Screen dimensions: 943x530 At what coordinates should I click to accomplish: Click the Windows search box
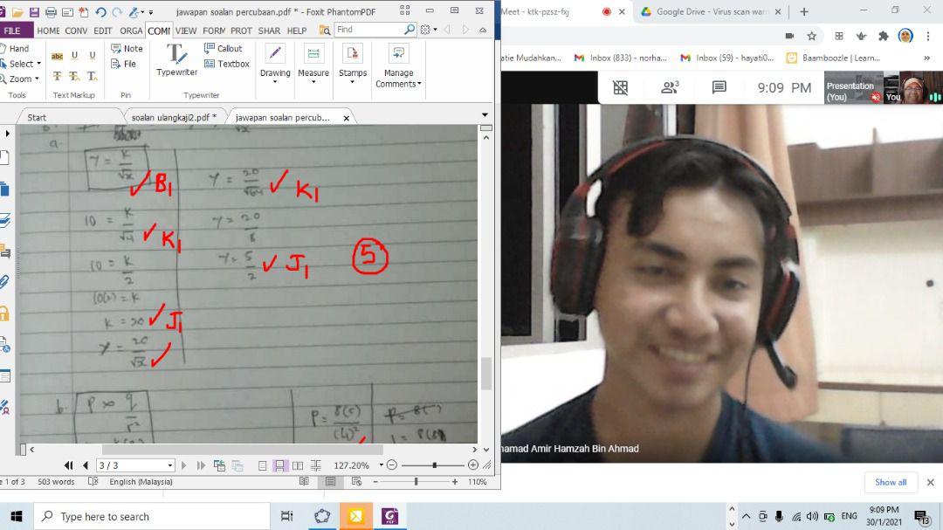tap(151, 516)
